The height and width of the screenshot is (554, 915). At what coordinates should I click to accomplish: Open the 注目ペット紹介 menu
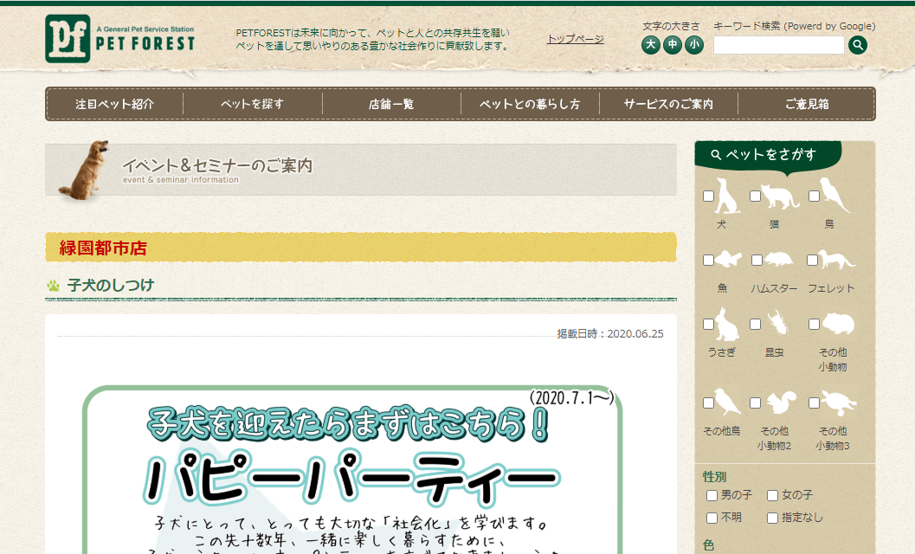[115, 104]
